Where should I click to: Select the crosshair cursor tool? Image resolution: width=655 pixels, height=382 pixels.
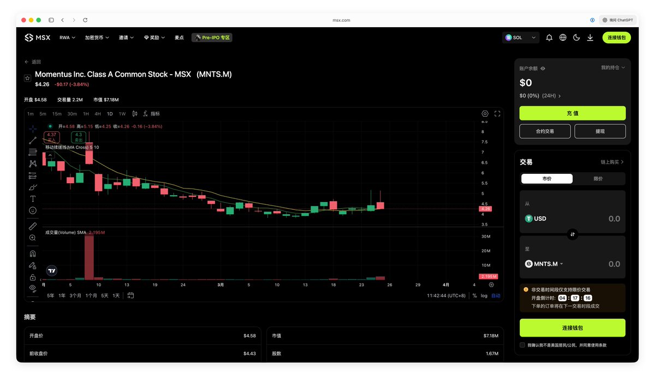(x=33, y=129)
